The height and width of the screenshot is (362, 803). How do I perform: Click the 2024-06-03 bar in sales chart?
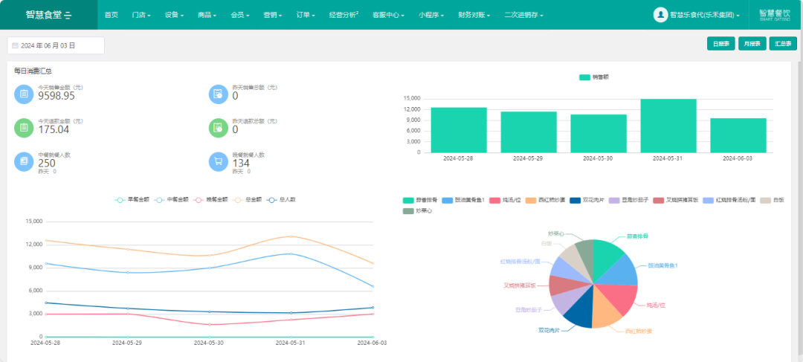(x=738, y=136)
